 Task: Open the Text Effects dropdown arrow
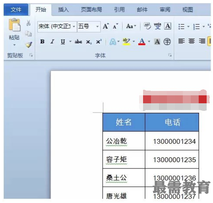[118, 41]
